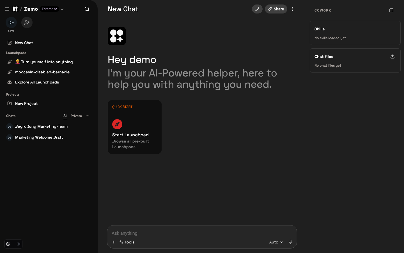This screenshot has height=253, width=404.
Task: Click the New Chat compose icon
Action: pos(10,43)
